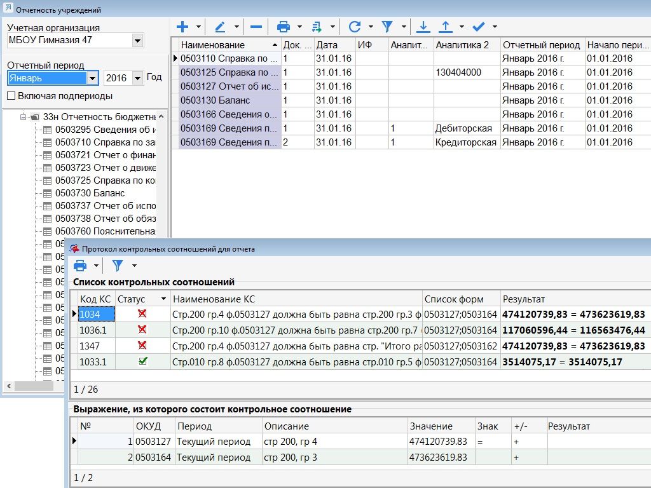Viewport: 651px width, 488px height.
Task: Toggle the Включая подпериоды checkbox
Action: tap(11, 96)
